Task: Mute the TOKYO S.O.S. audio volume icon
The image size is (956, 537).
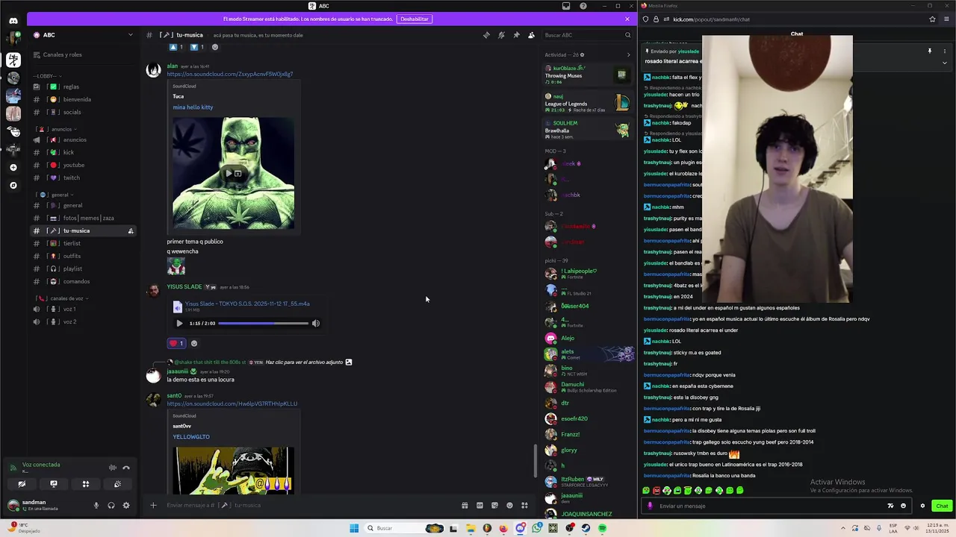Action: coord(316,323)
